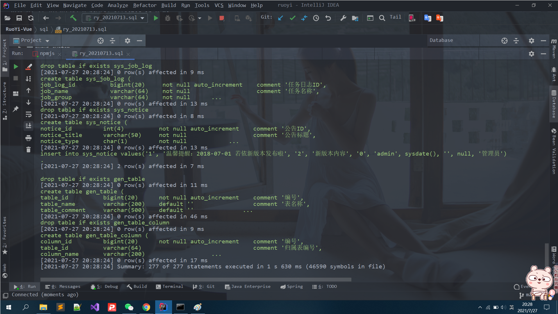Clear Run output with the trash icon
Screen dimensions: 558x314
coord(28,149)
